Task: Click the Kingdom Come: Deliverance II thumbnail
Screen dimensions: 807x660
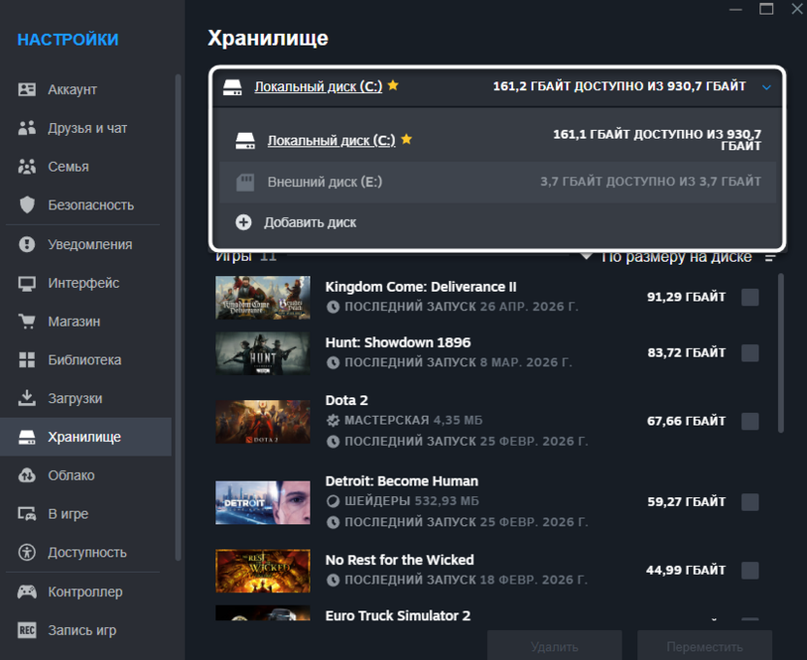Action: coord(263,298)
